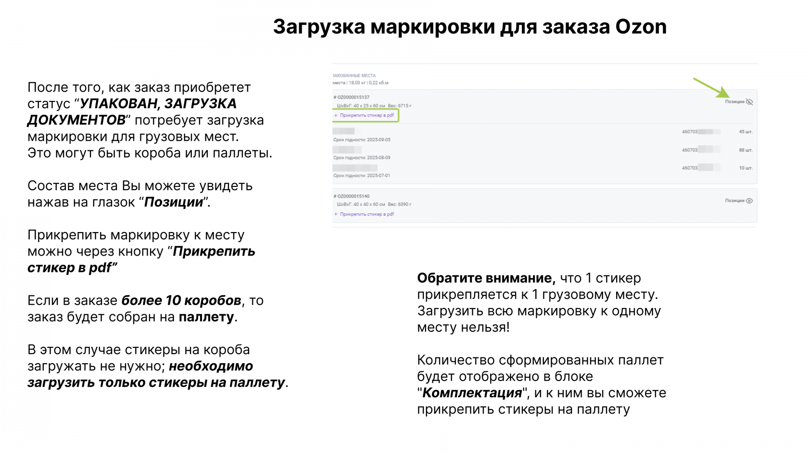Select order number # OZ0000015137
Screen dimensions: 808x454
(352, 96)
